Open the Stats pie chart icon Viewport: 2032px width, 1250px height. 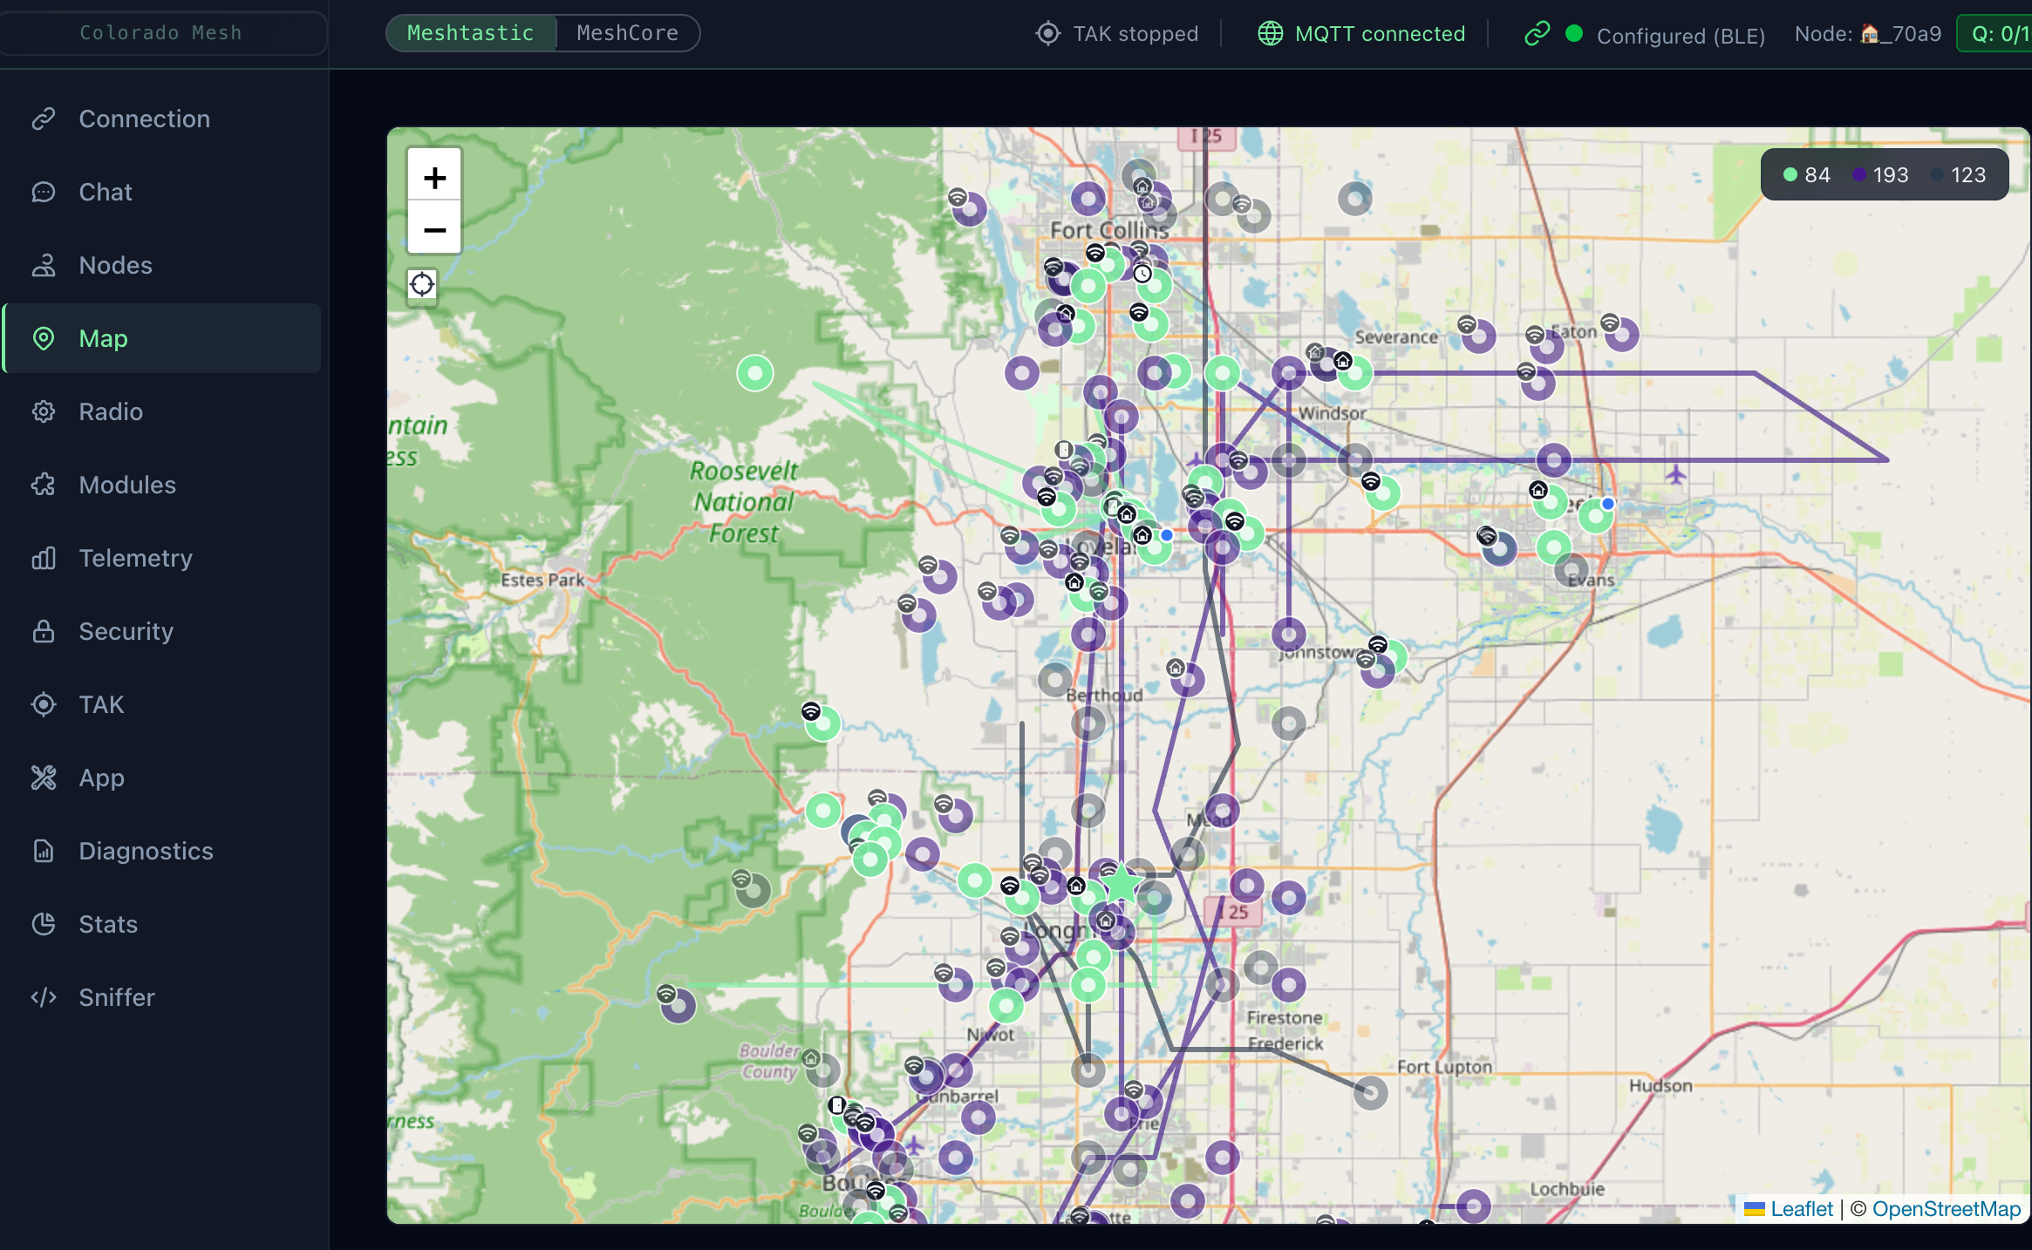[44, 924]
